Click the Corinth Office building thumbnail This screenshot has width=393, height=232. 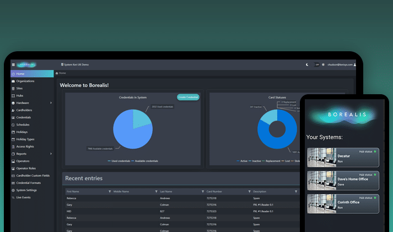(x=322, y=204)
